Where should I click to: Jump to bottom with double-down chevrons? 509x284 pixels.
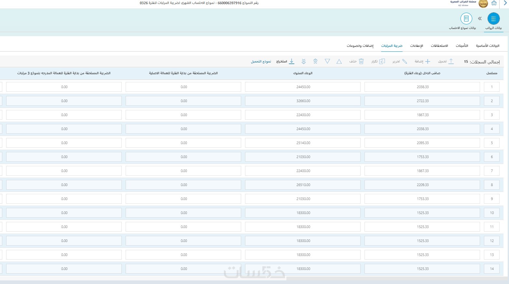click(x=304, y=61)
